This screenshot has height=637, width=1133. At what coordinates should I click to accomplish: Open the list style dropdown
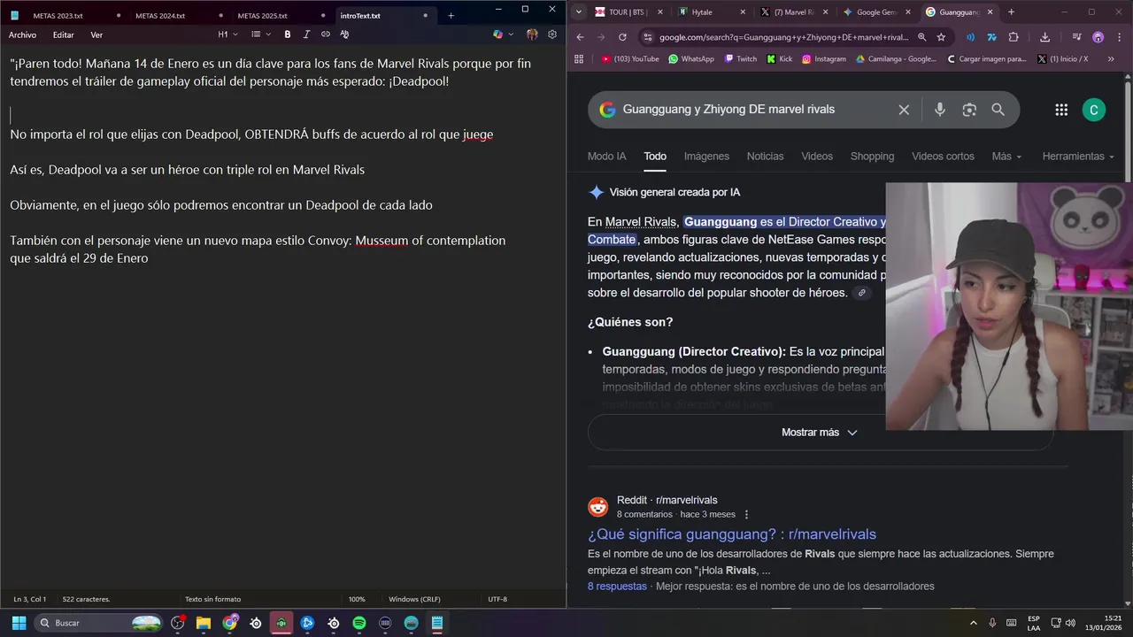tap(260, 35)
